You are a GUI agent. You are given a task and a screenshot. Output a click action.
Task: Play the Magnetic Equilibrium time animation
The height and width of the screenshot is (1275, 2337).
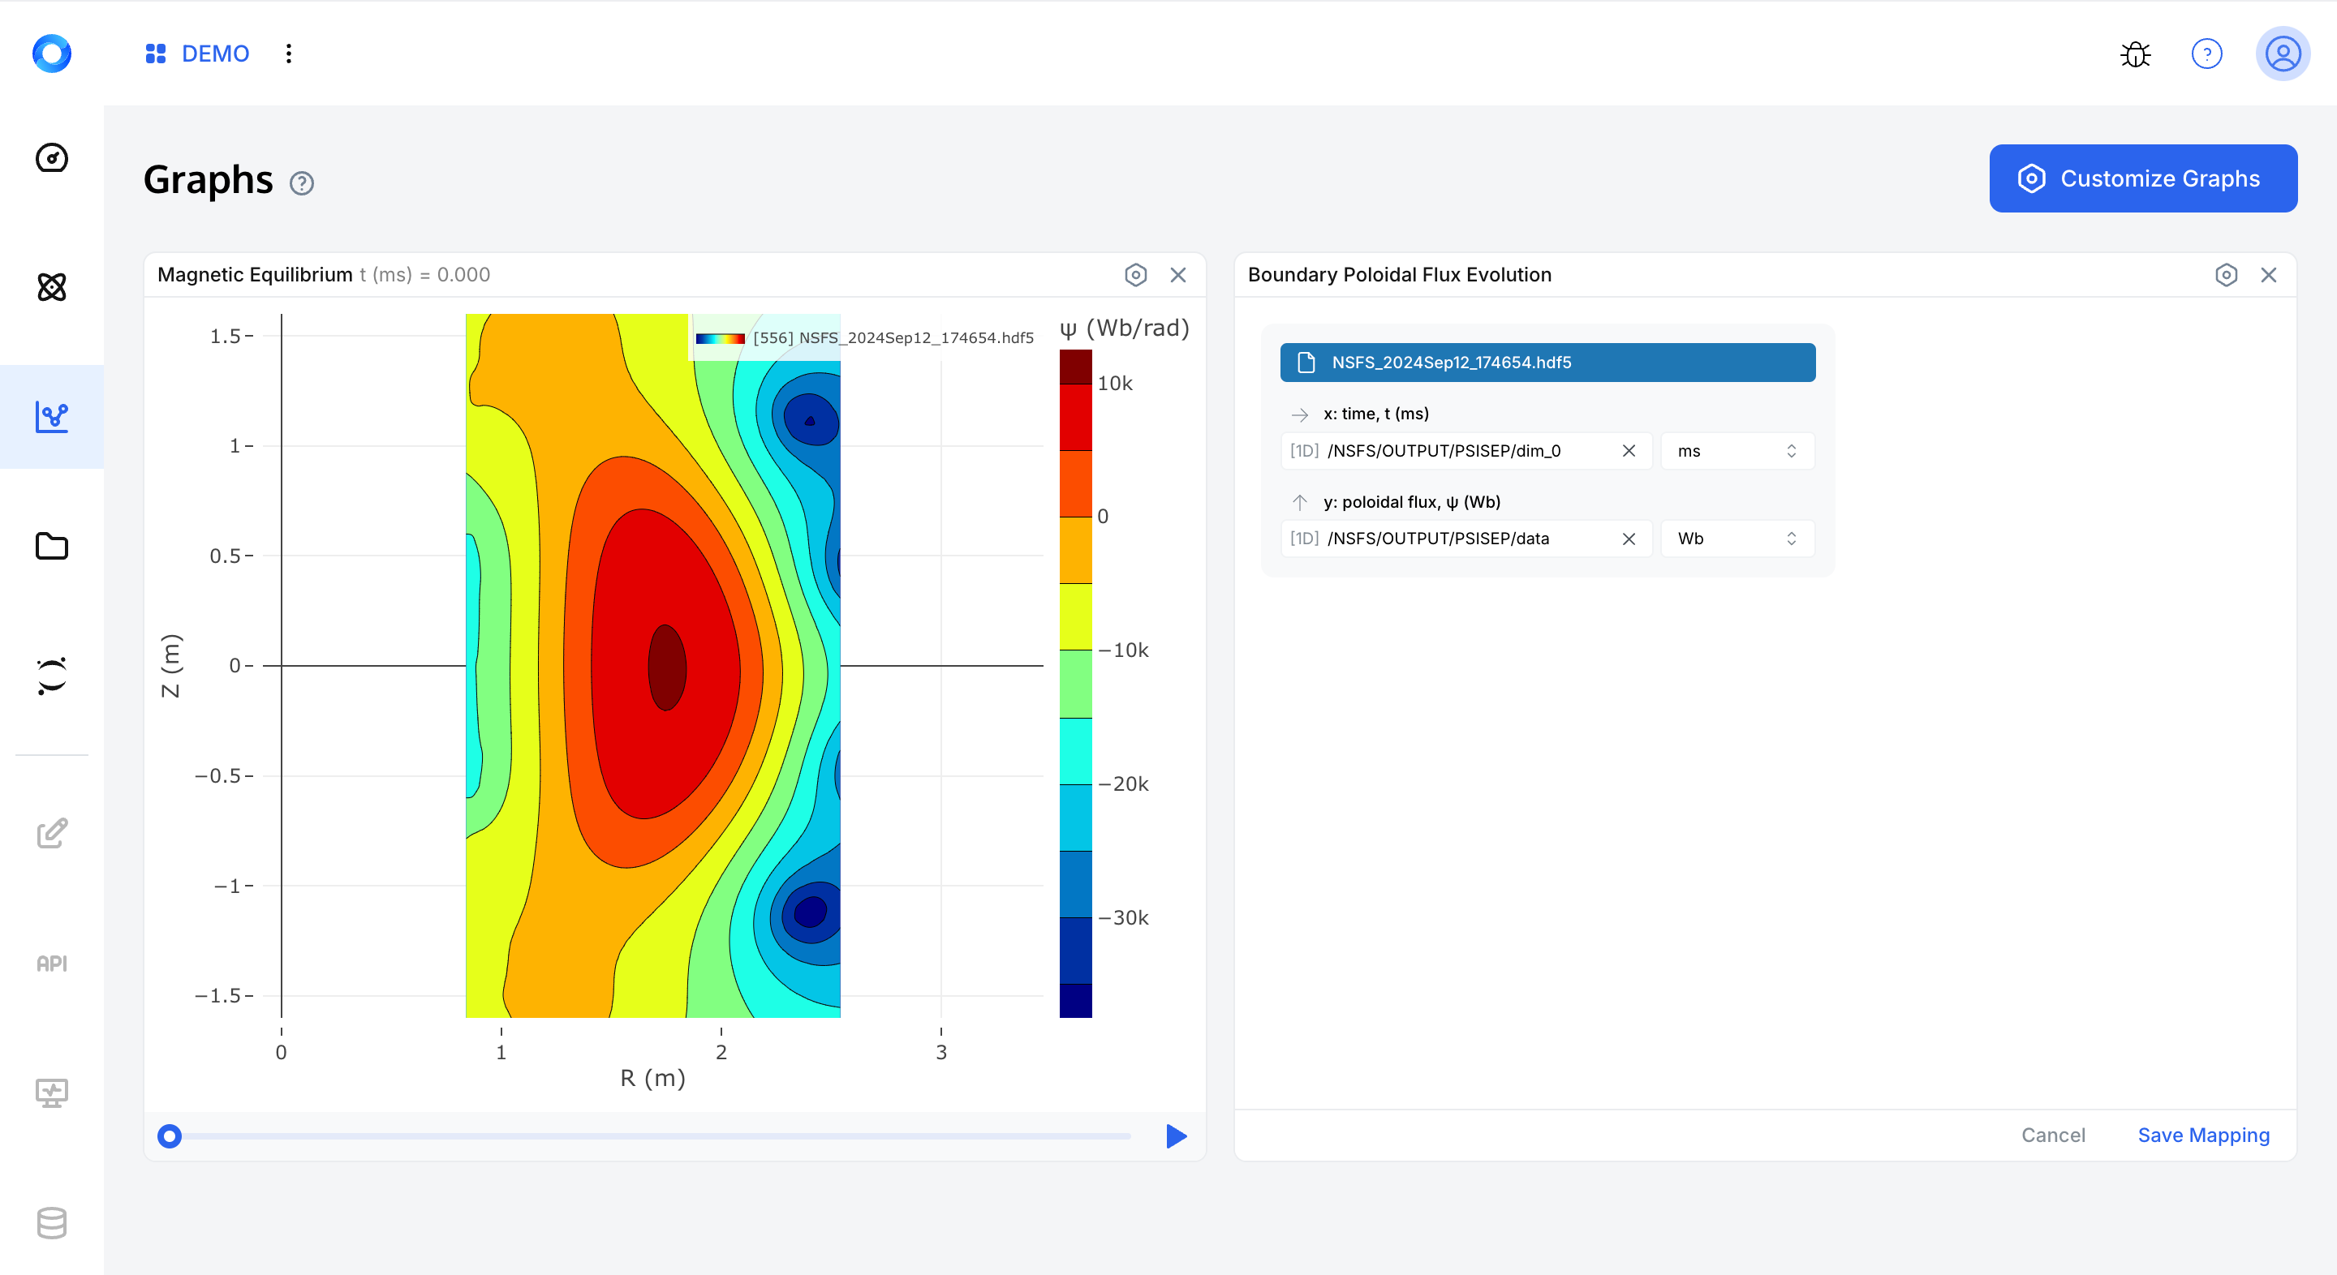click(1176, 1136)
